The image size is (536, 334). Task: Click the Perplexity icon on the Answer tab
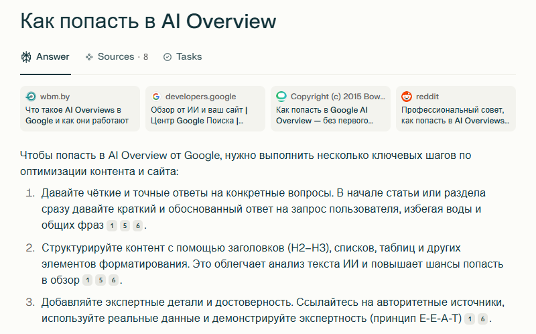click(x=25, y=57)
